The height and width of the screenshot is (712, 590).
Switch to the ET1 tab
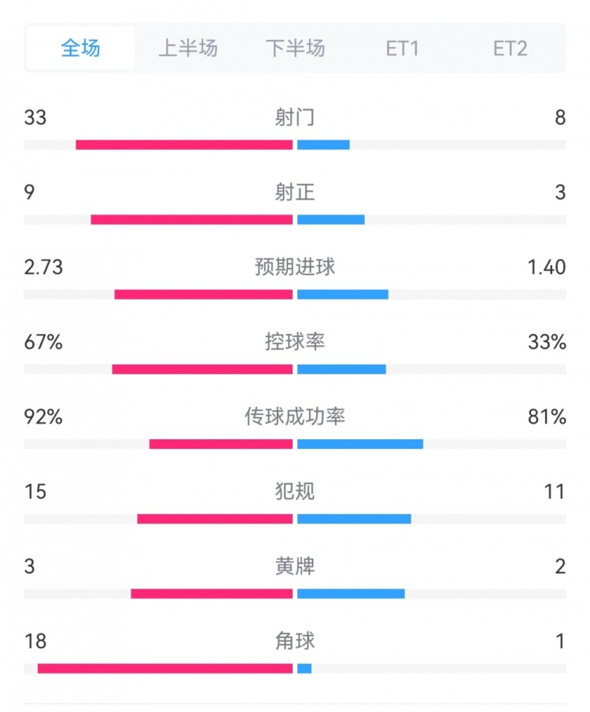coord(402,49)
